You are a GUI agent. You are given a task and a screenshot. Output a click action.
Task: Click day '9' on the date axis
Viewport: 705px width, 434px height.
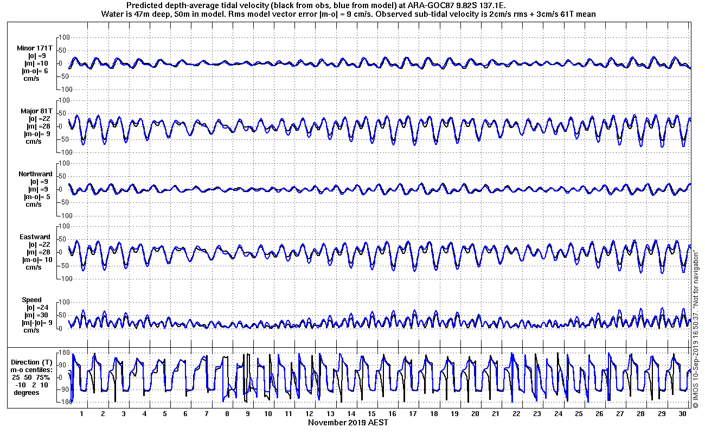coord(248,413)
